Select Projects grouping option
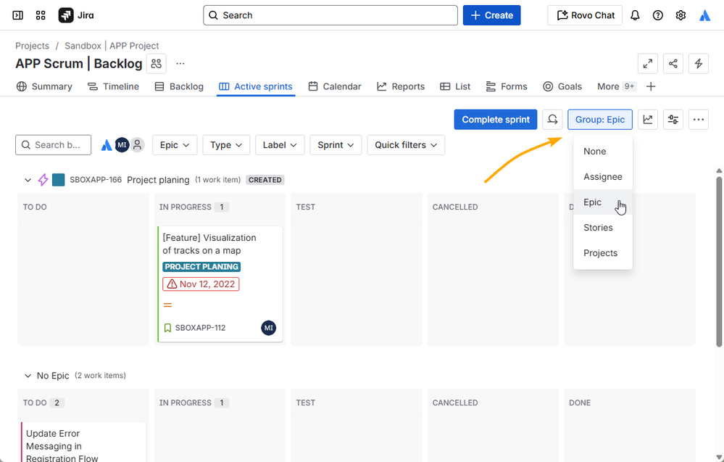 point(602,253)
